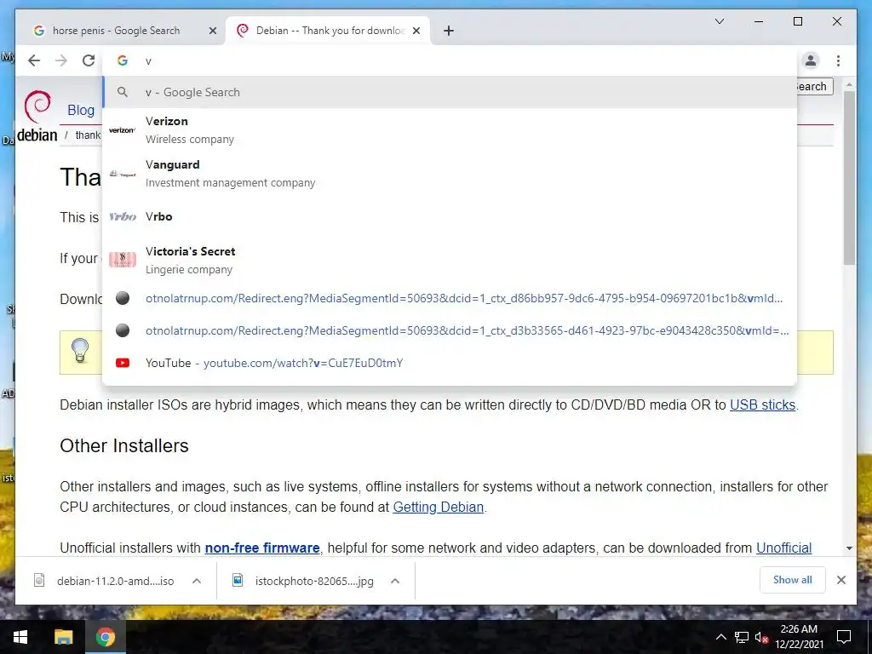The height and width of the screenshot is (654, 872).
Task: Close the Debian download tab
Action: click(x=416, y=31)
